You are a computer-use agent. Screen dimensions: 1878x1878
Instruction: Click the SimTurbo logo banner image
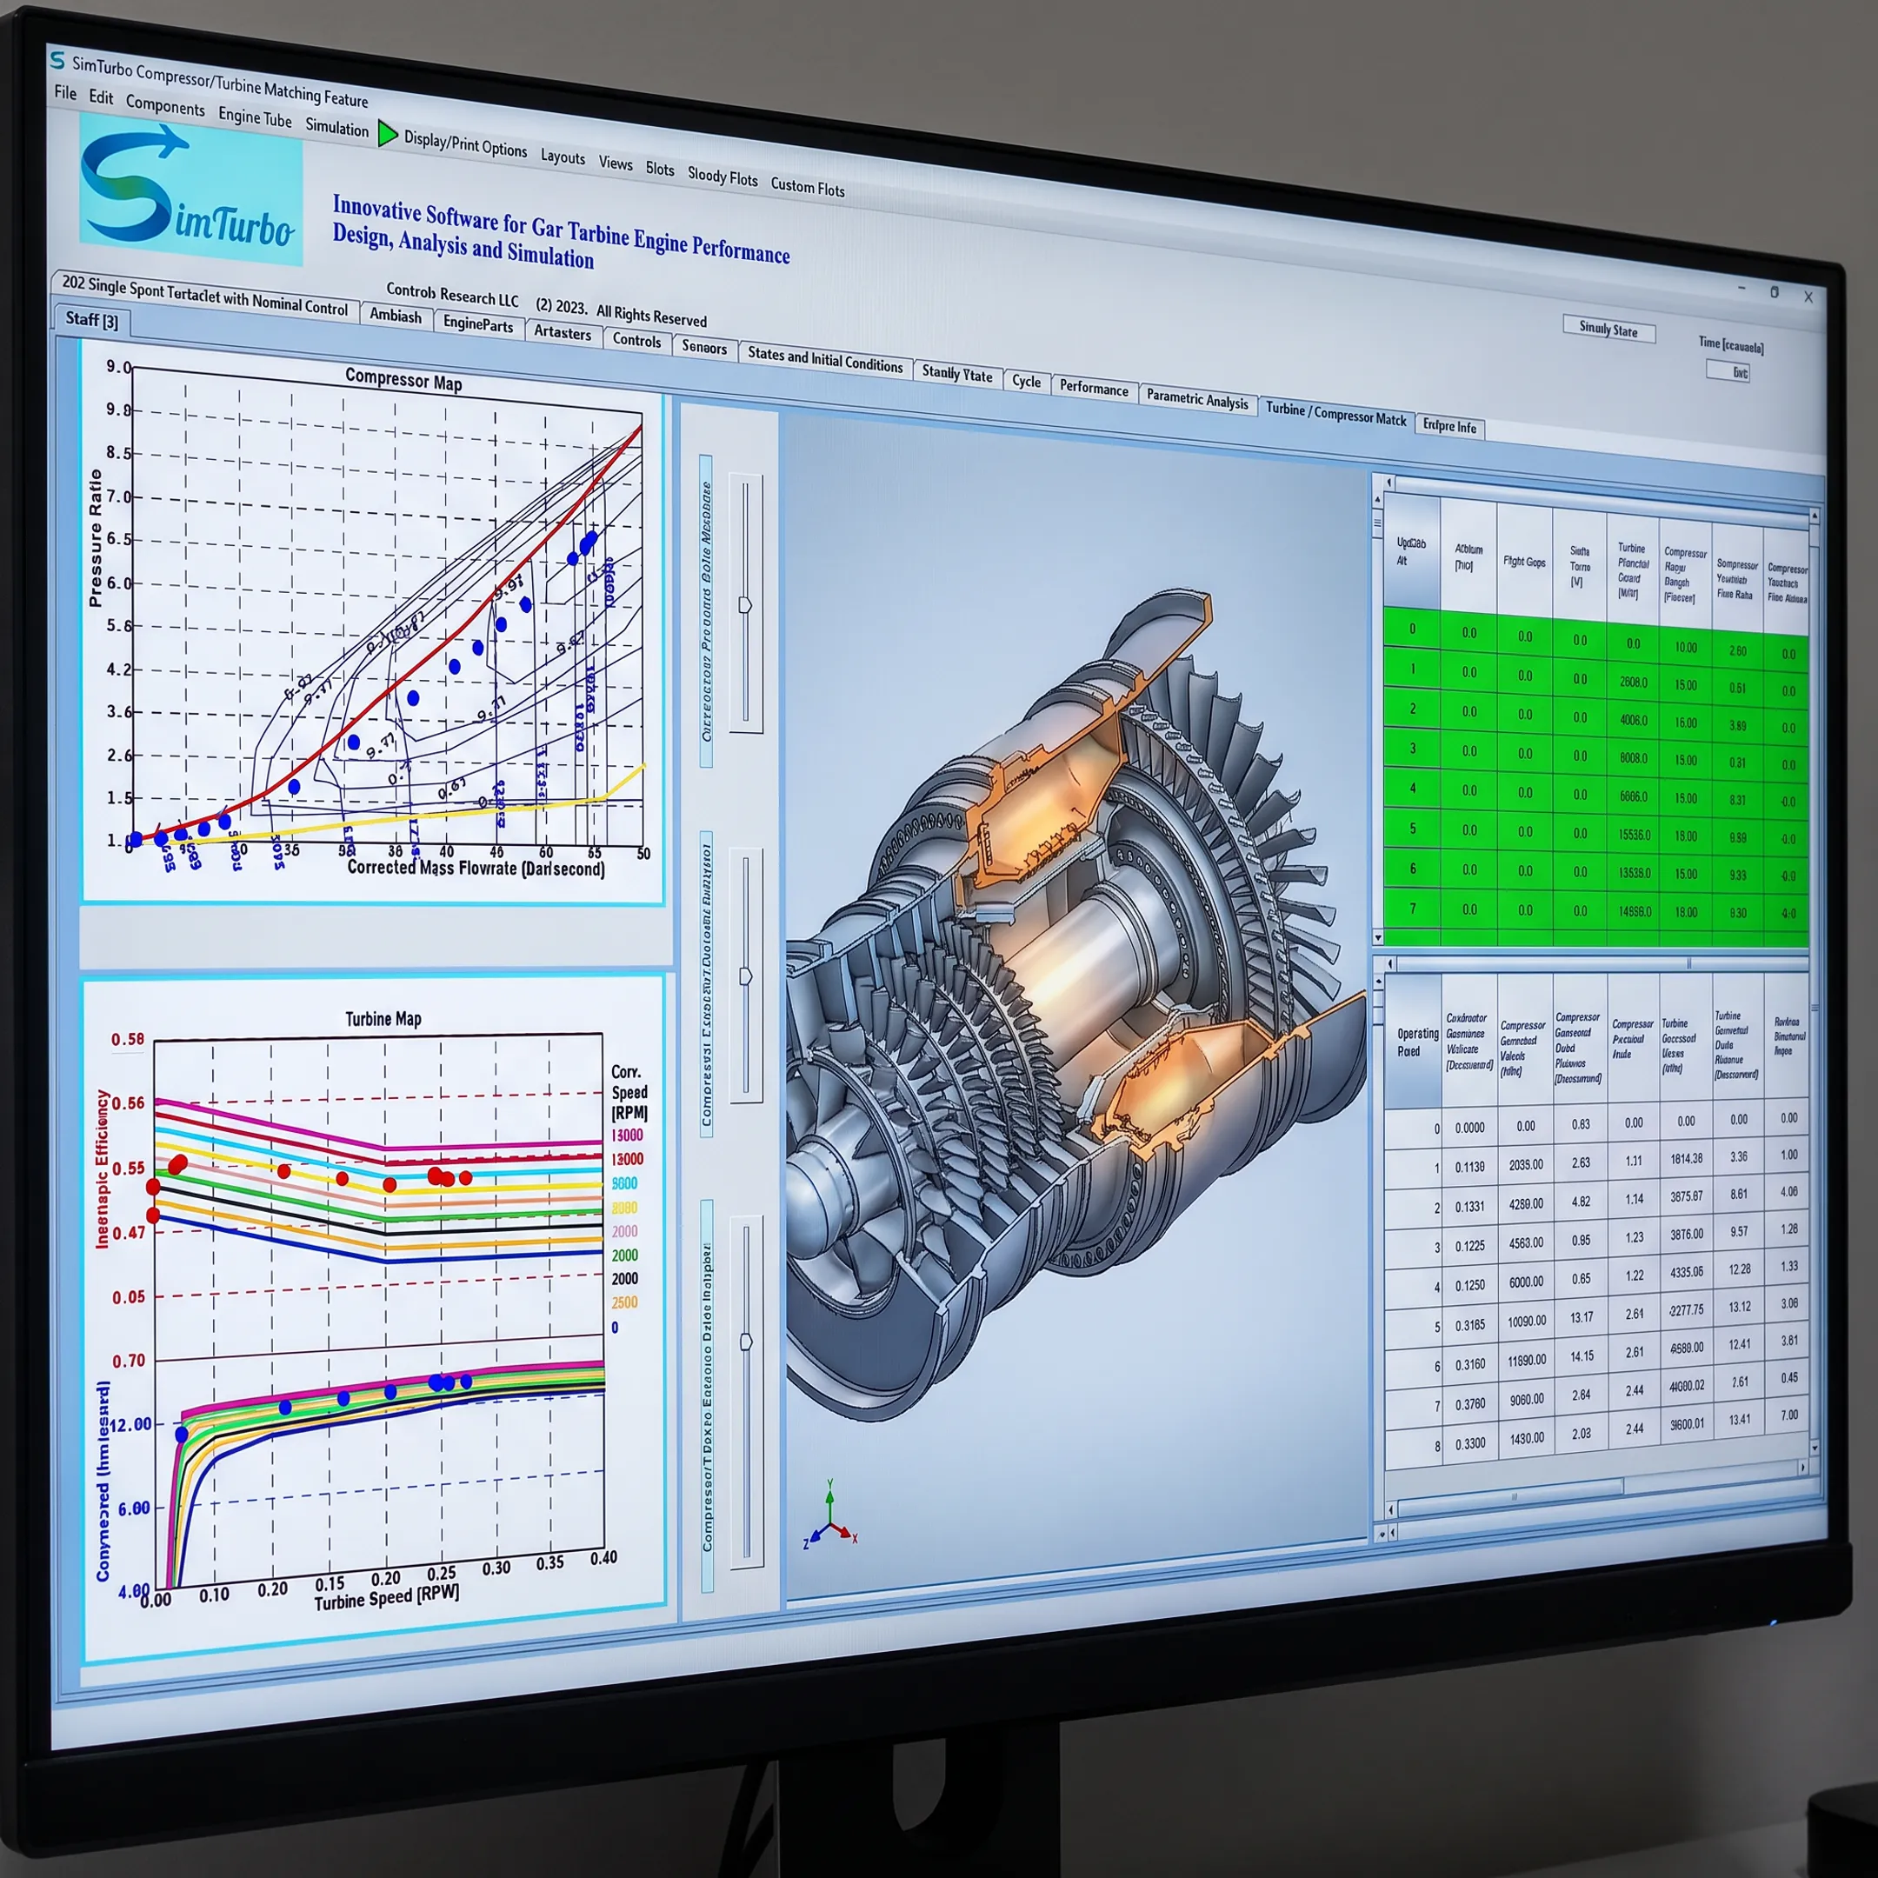190,190
